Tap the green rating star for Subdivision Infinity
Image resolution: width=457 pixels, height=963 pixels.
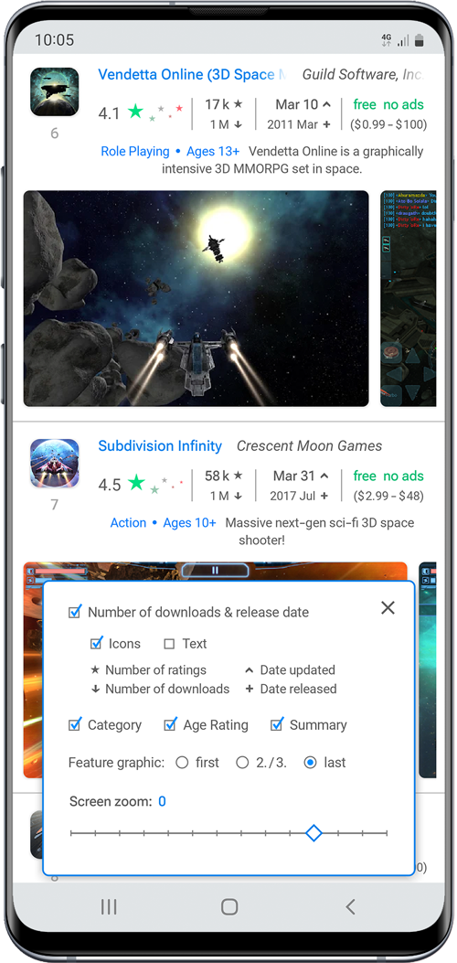pos(136,484)
